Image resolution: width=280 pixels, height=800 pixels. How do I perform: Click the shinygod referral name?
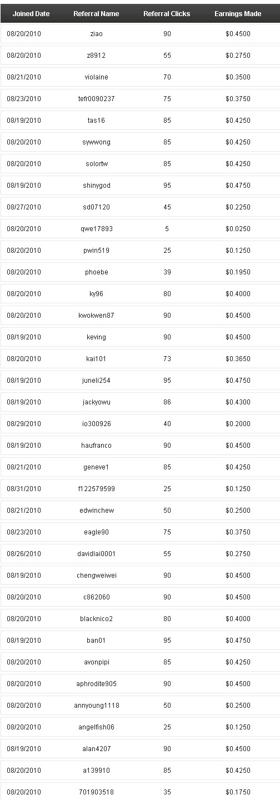click(96, 186)
